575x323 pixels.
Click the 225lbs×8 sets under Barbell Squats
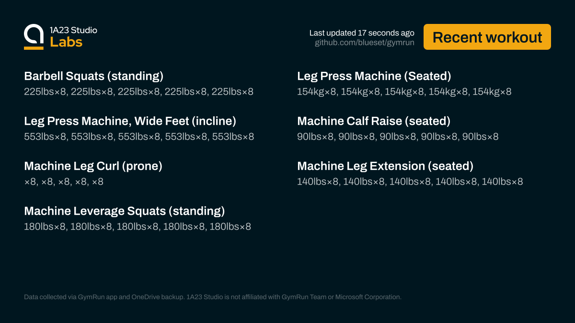pos(138,92)
